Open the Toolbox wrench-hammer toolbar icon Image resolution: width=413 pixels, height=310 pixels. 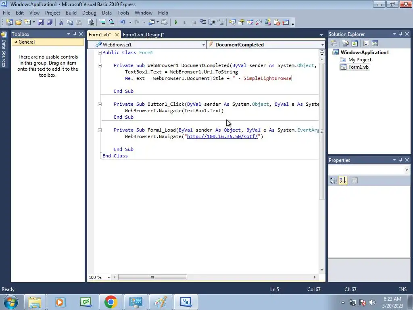(259, 23)
